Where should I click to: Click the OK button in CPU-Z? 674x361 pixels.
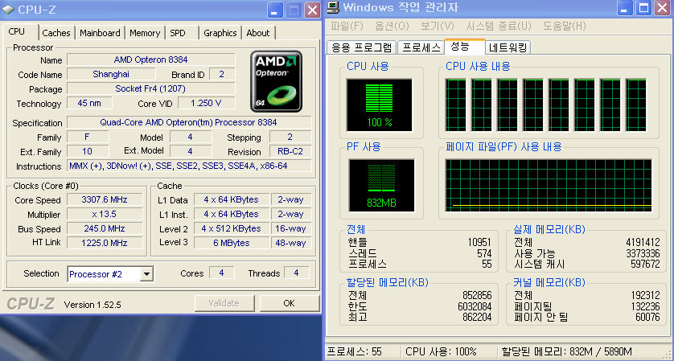(289, 303)
